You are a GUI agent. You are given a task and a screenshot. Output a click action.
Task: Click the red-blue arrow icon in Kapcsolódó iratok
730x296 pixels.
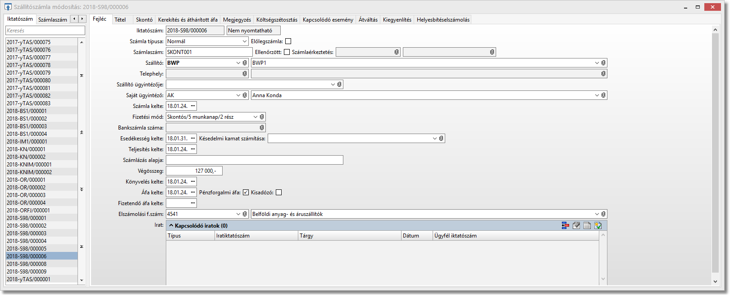coord(566,226)
